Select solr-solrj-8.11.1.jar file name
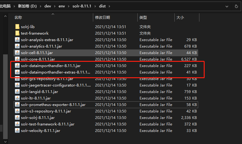Image resolution: width=242 pixels, height=144 pixels. pyautogui.click(x=38, y=117)
